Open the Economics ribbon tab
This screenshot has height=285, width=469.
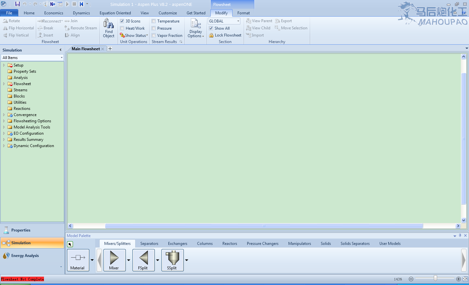click(x=54, y=13)
